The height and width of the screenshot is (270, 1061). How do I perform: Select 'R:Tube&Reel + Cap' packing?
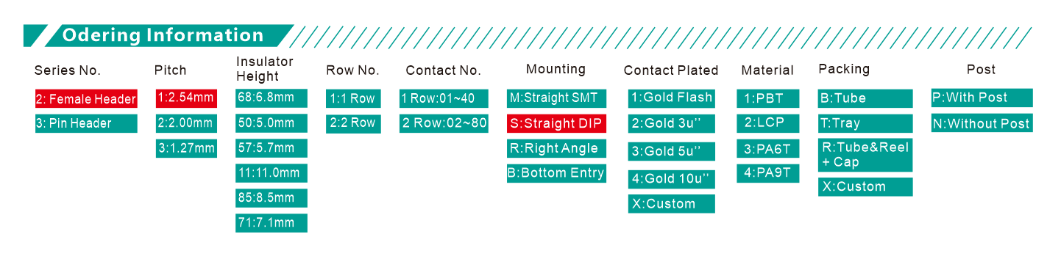tap(865, 155)
